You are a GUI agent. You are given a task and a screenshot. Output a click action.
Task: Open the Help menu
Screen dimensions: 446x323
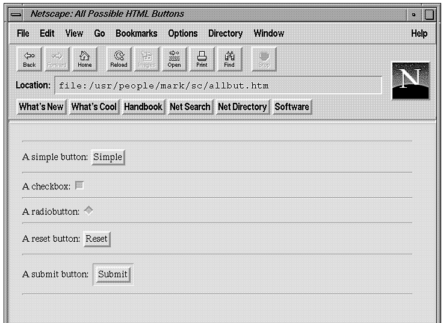pos(419,34)
